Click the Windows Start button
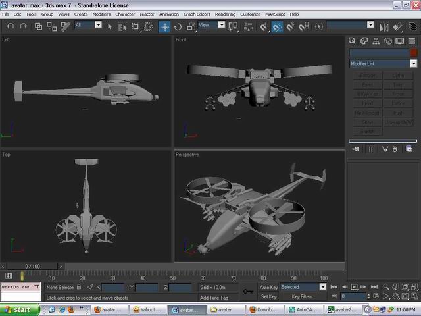The image size is (421, 316). (x=19, y=310)
